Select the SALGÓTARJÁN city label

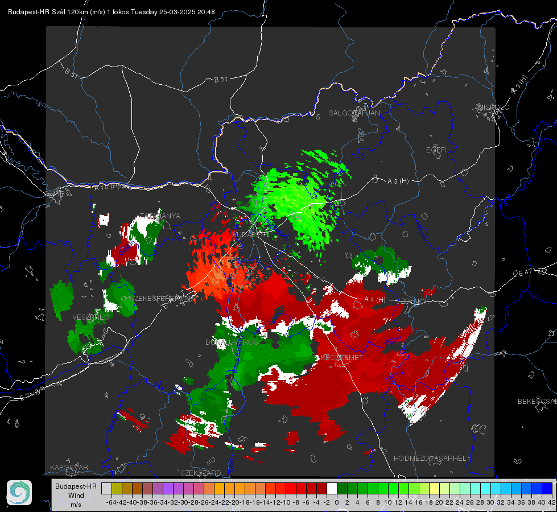pos(354,113)
